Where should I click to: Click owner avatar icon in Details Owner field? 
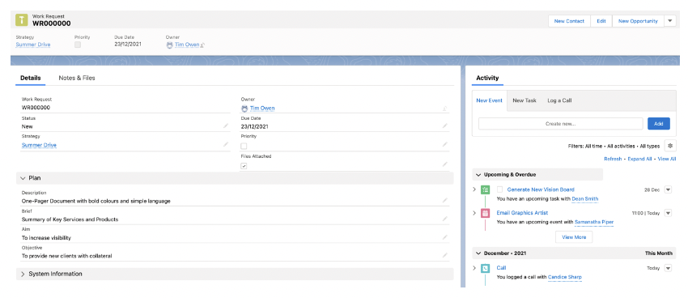(x=244, y=108)
